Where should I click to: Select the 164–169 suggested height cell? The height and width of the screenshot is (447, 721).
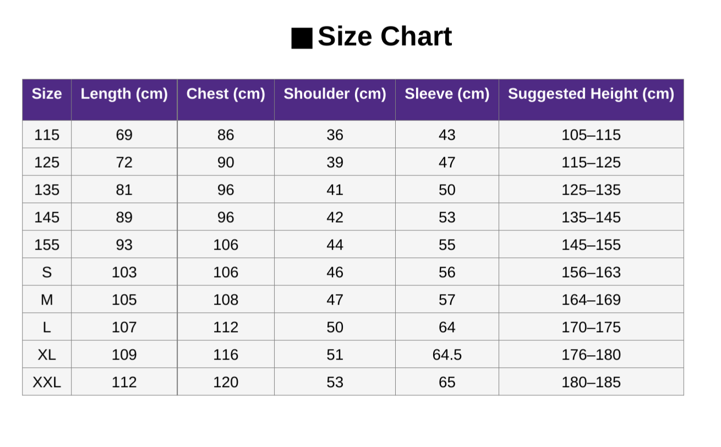[591, 300]
